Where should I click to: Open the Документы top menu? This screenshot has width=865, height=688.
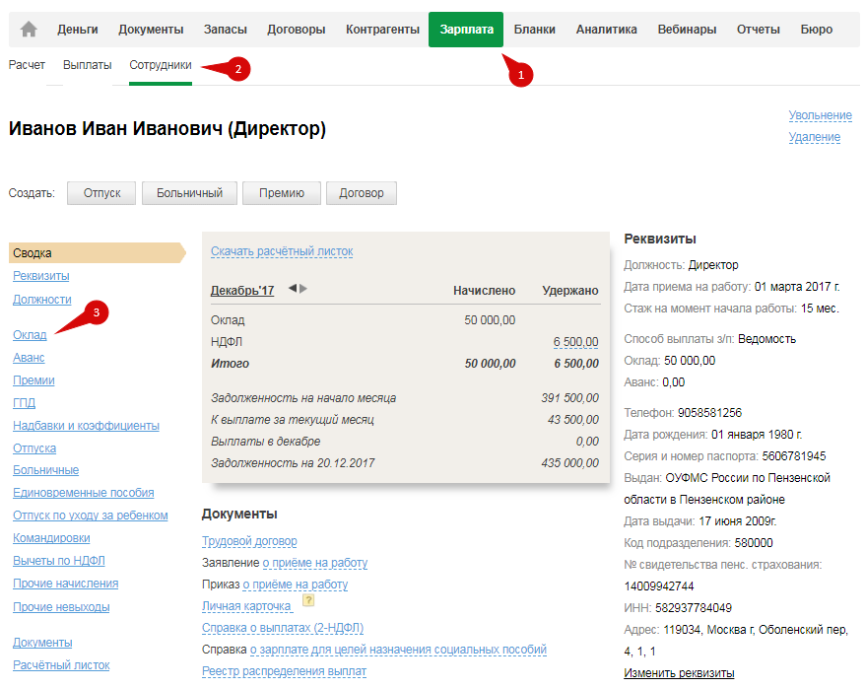[x=151, y=30]
